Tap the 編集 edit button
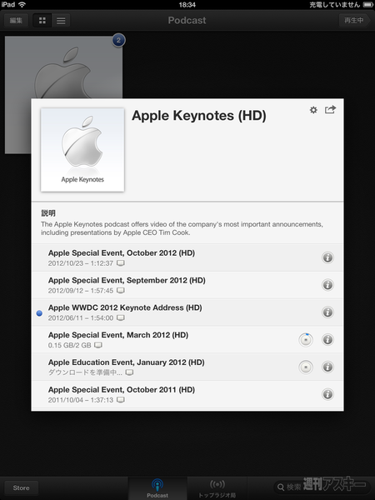Screen dimensions: 375x500 16,21
